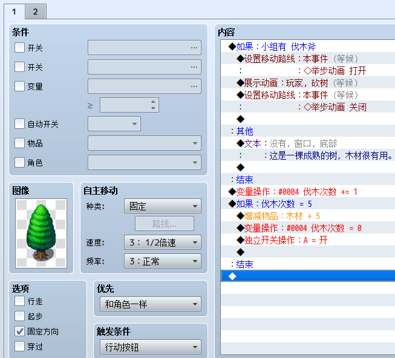Open the 自动开关 dropdown

[114, 123]
